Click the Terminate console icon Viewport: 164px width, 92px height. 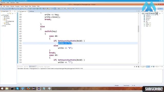[x=135, y=66]
